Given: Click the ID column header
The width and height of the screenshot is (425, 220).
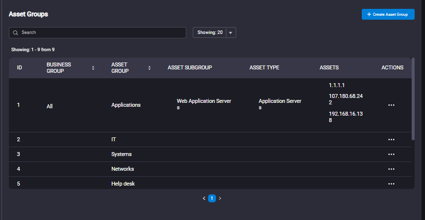Looking at the screenshot, I should [19, 68].
